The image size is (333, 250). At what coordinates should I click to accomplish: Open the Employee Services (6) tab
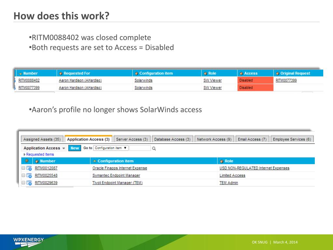(292, 139)
